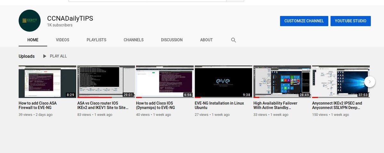Viewport: 384px width, 153px height.
Task: Click '33 views • 1 week ago' text
Action: (x=271, y=115)
